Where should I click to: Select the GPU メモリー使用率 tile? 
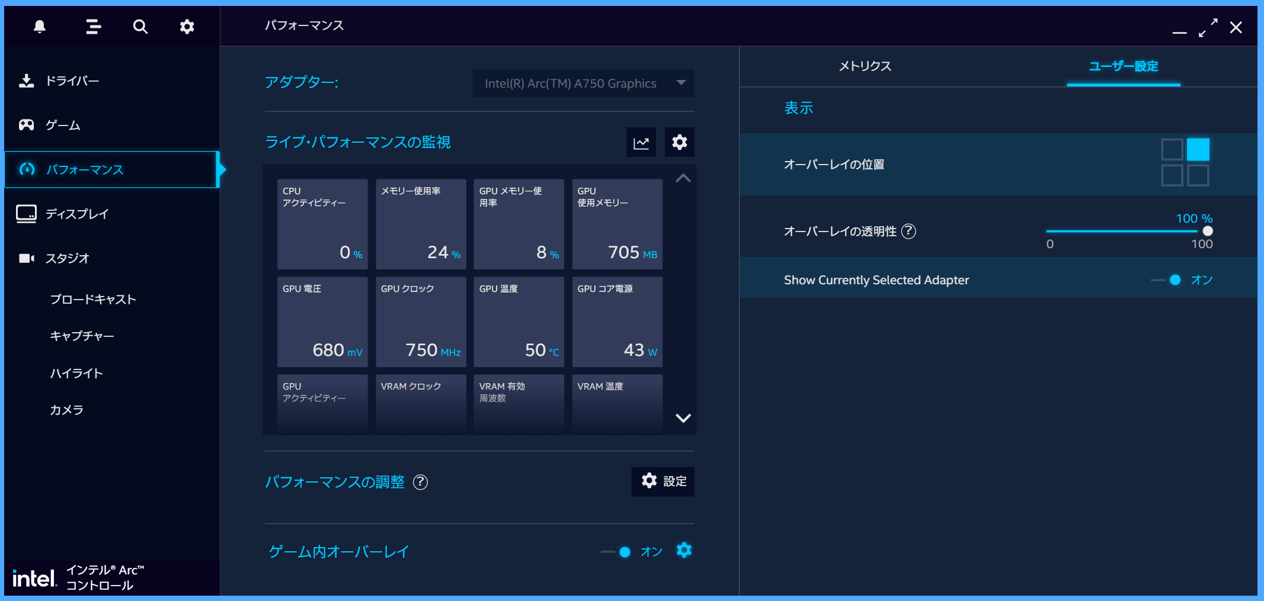point(519,224)
